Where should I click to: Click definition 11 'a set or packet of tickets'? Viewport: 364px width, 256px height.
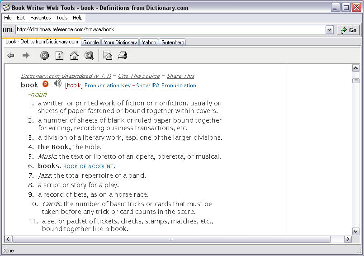128,225
